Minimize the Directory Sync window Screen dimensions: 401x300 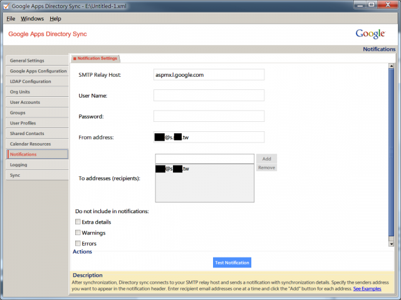coord(360,4)
